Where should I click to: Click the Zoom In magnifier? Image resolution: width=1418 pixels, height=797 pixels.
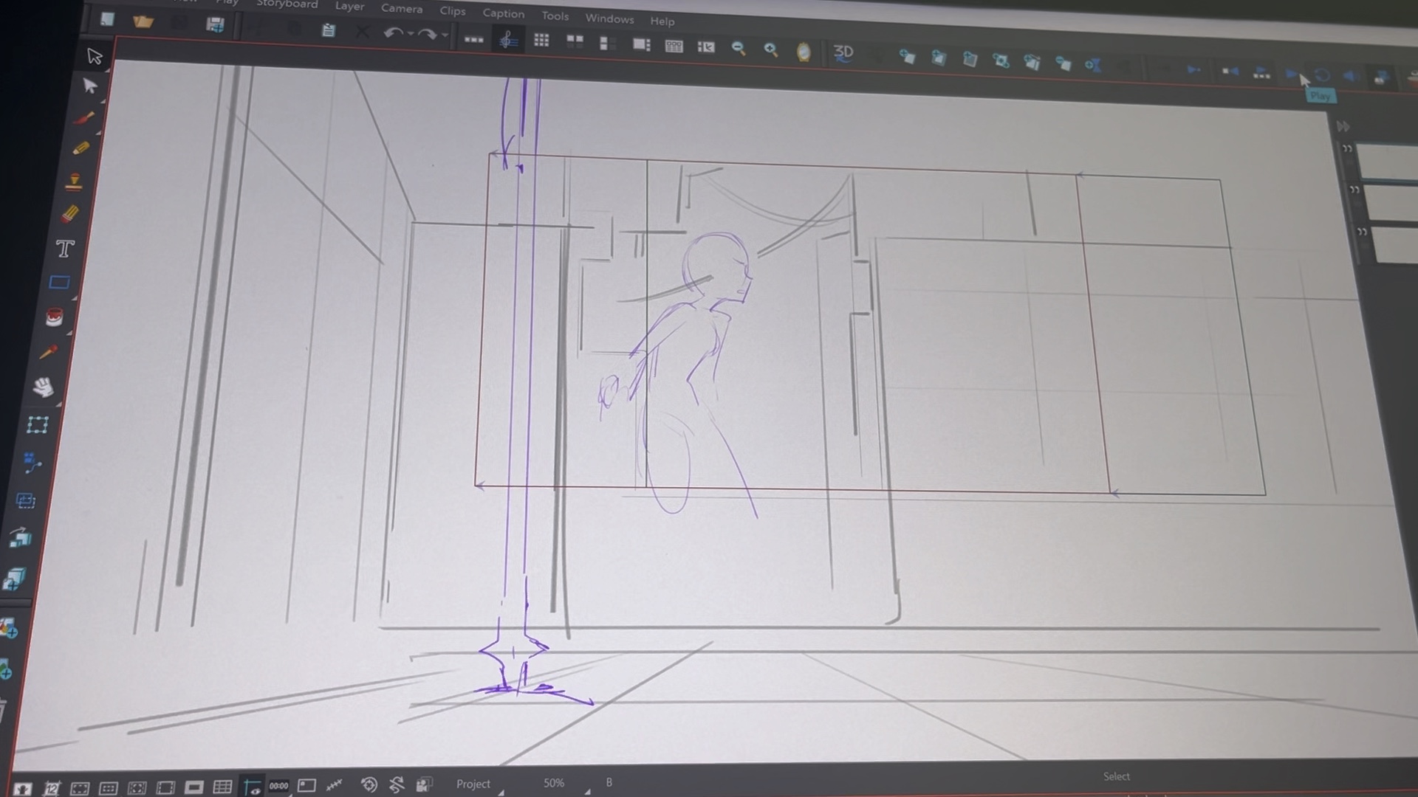coord(770,49)
